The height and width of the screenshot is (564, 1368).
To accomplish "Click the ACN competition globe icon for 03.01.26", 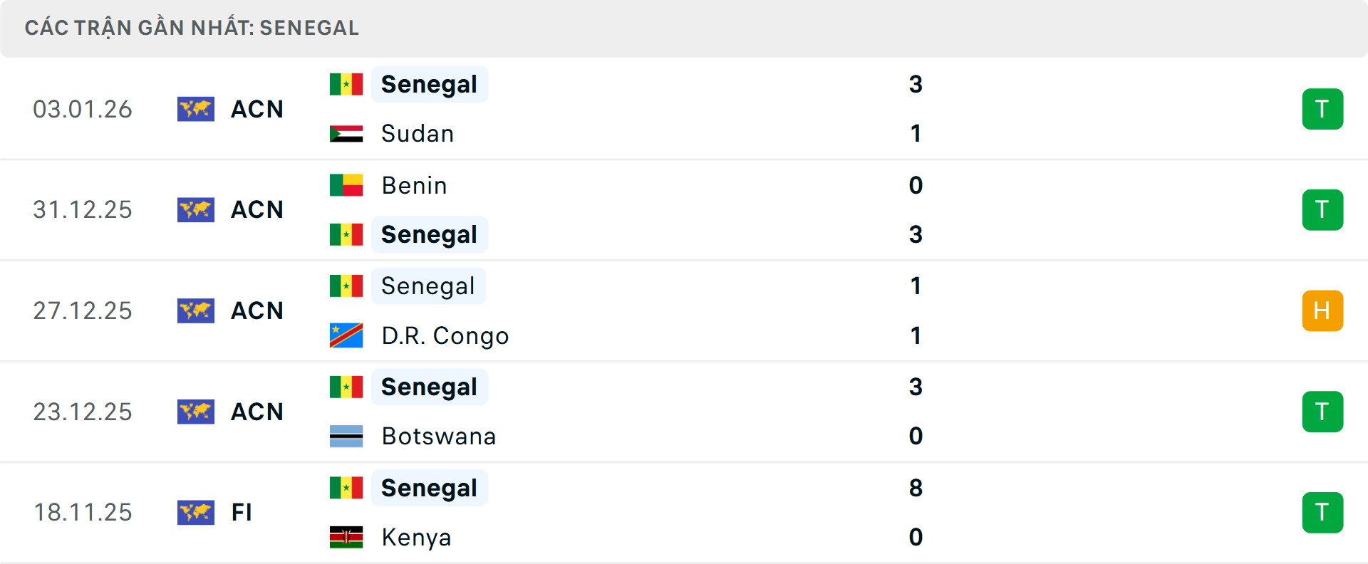I will click(196, 109).
